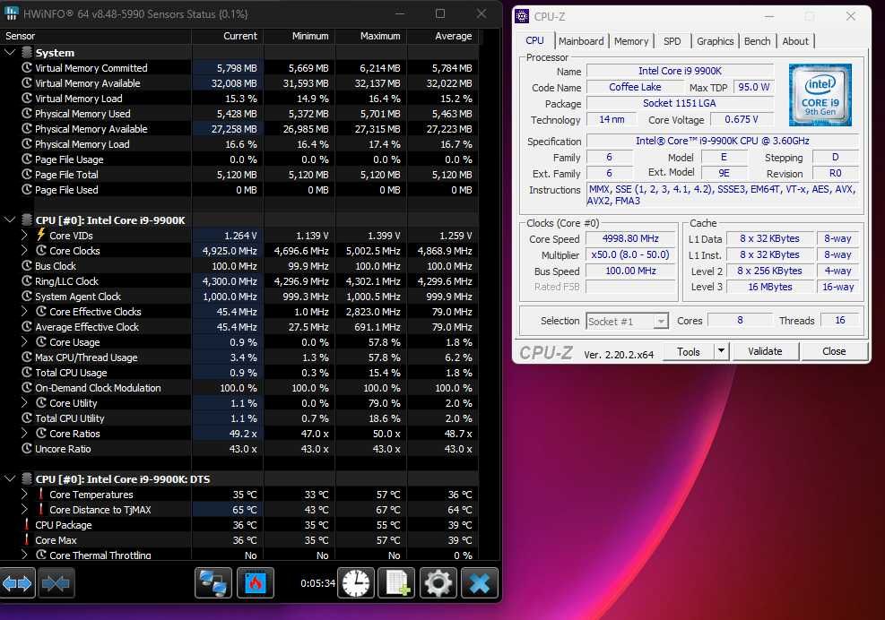Expand the Core Utility row

[x=24, y=402]
